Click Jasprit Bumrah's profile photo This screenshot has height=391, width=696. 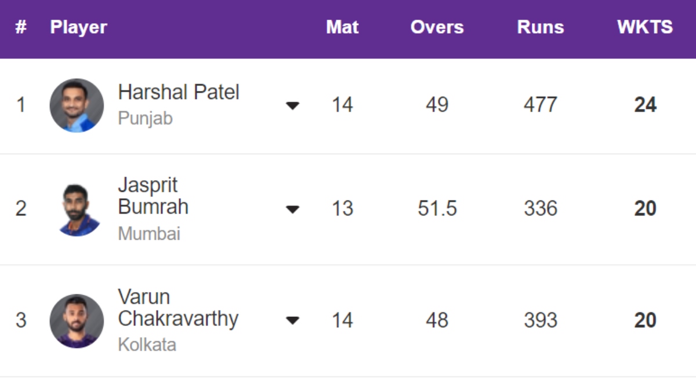coord(79,210)
